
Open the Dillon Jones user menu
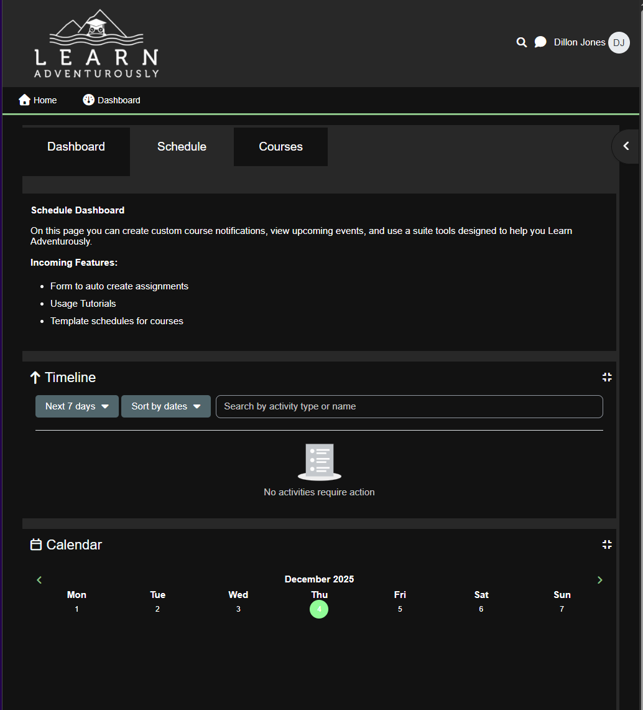(580, 42)
